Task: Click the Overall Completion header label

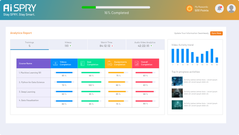Action: pyautogui.click(x=147, y=63)
